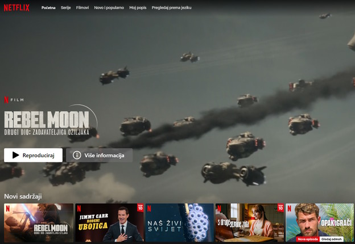The width and height of the screenshot is (355, 244).
Task: Open the Početna menu item
Action: click(48, 8)
